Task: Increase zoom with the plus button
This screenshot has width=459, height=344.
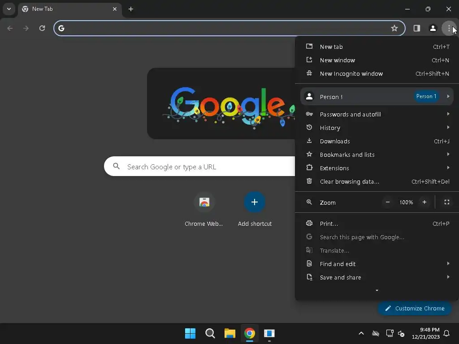Action: click(424, 202)
